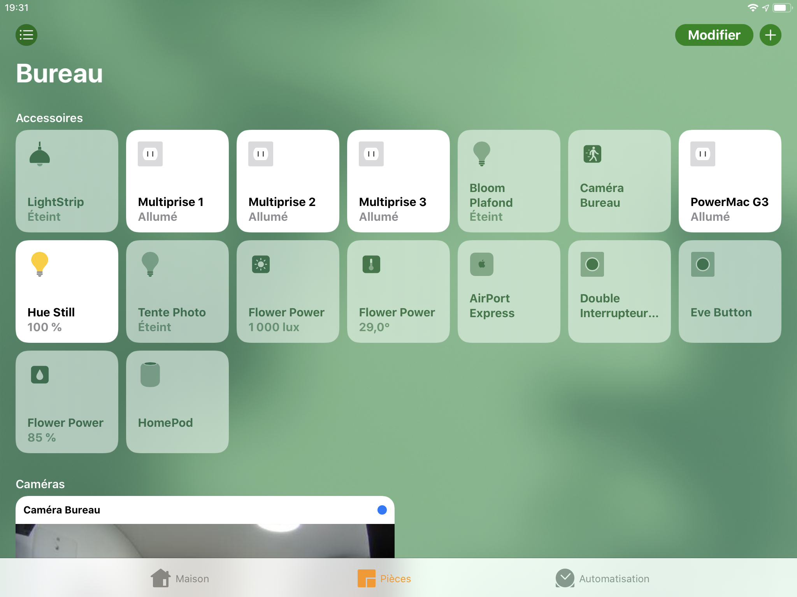Tap the Caméras section heading
Viewport: 797px width, 597px height.
[40, 484]
